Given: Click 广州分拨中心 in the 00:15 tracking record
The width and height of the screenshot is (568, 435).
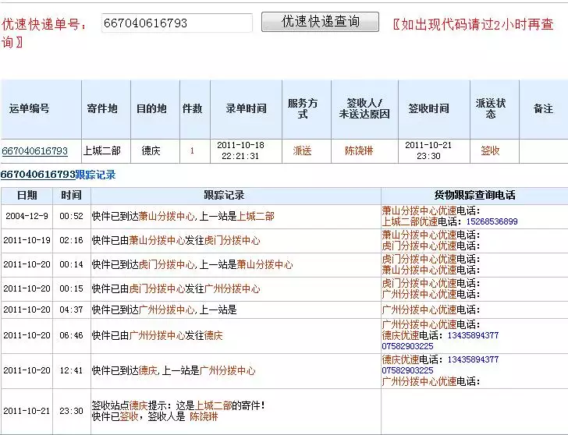Looking at the screenshot, I should pos(233,288).
